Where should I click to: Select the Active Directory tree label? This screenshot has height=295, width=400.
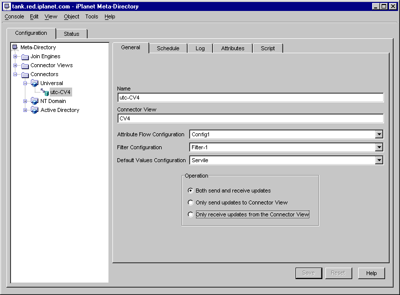(60, 110)
